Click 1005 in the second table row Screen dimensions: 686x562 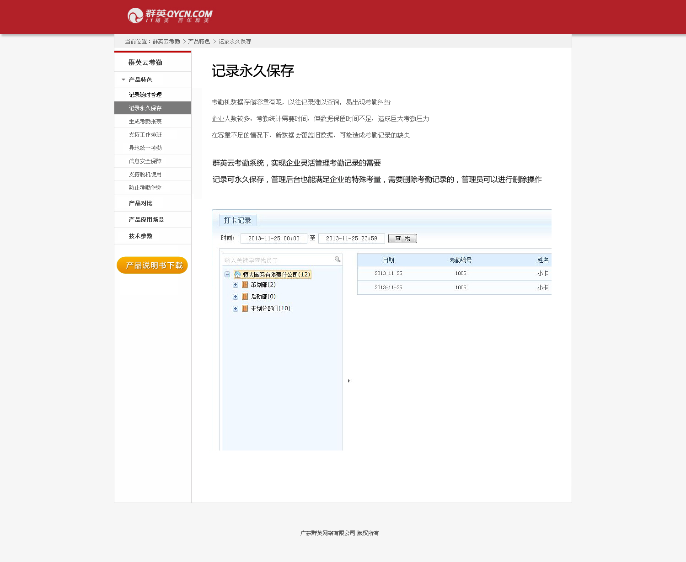[461, 287]
